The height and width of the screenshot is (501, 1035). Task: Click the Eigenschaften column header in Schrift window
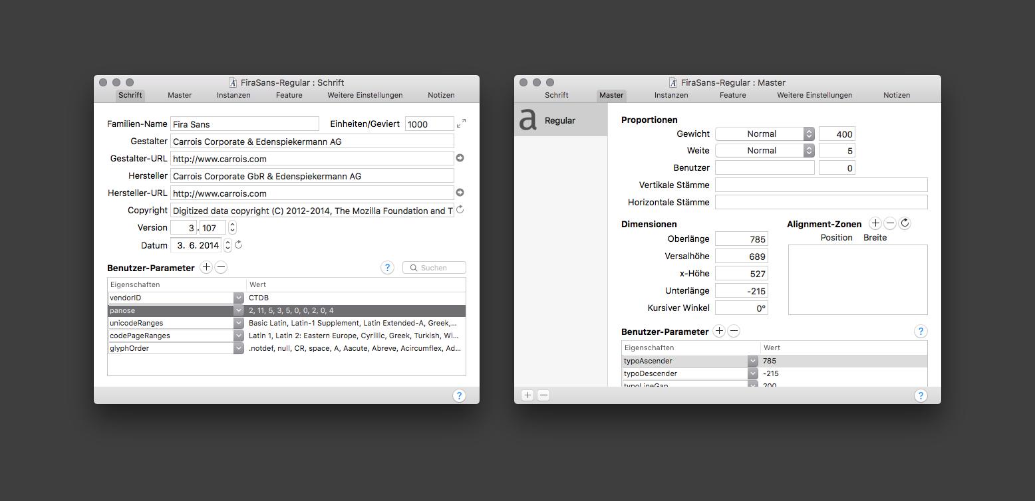pyautogui.click(x=177, y=284)
